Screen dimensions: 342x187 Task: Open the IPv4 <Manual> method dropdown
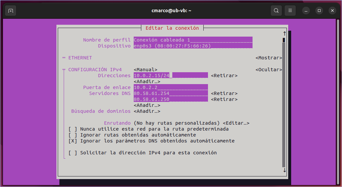(145, 70)
